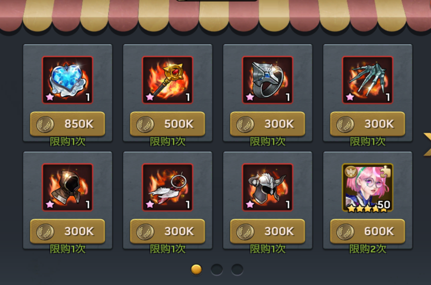Viewport: 431px width, 285px height.
Task: Select the first highlighted page dot
Action: click(x=196, y=269)
